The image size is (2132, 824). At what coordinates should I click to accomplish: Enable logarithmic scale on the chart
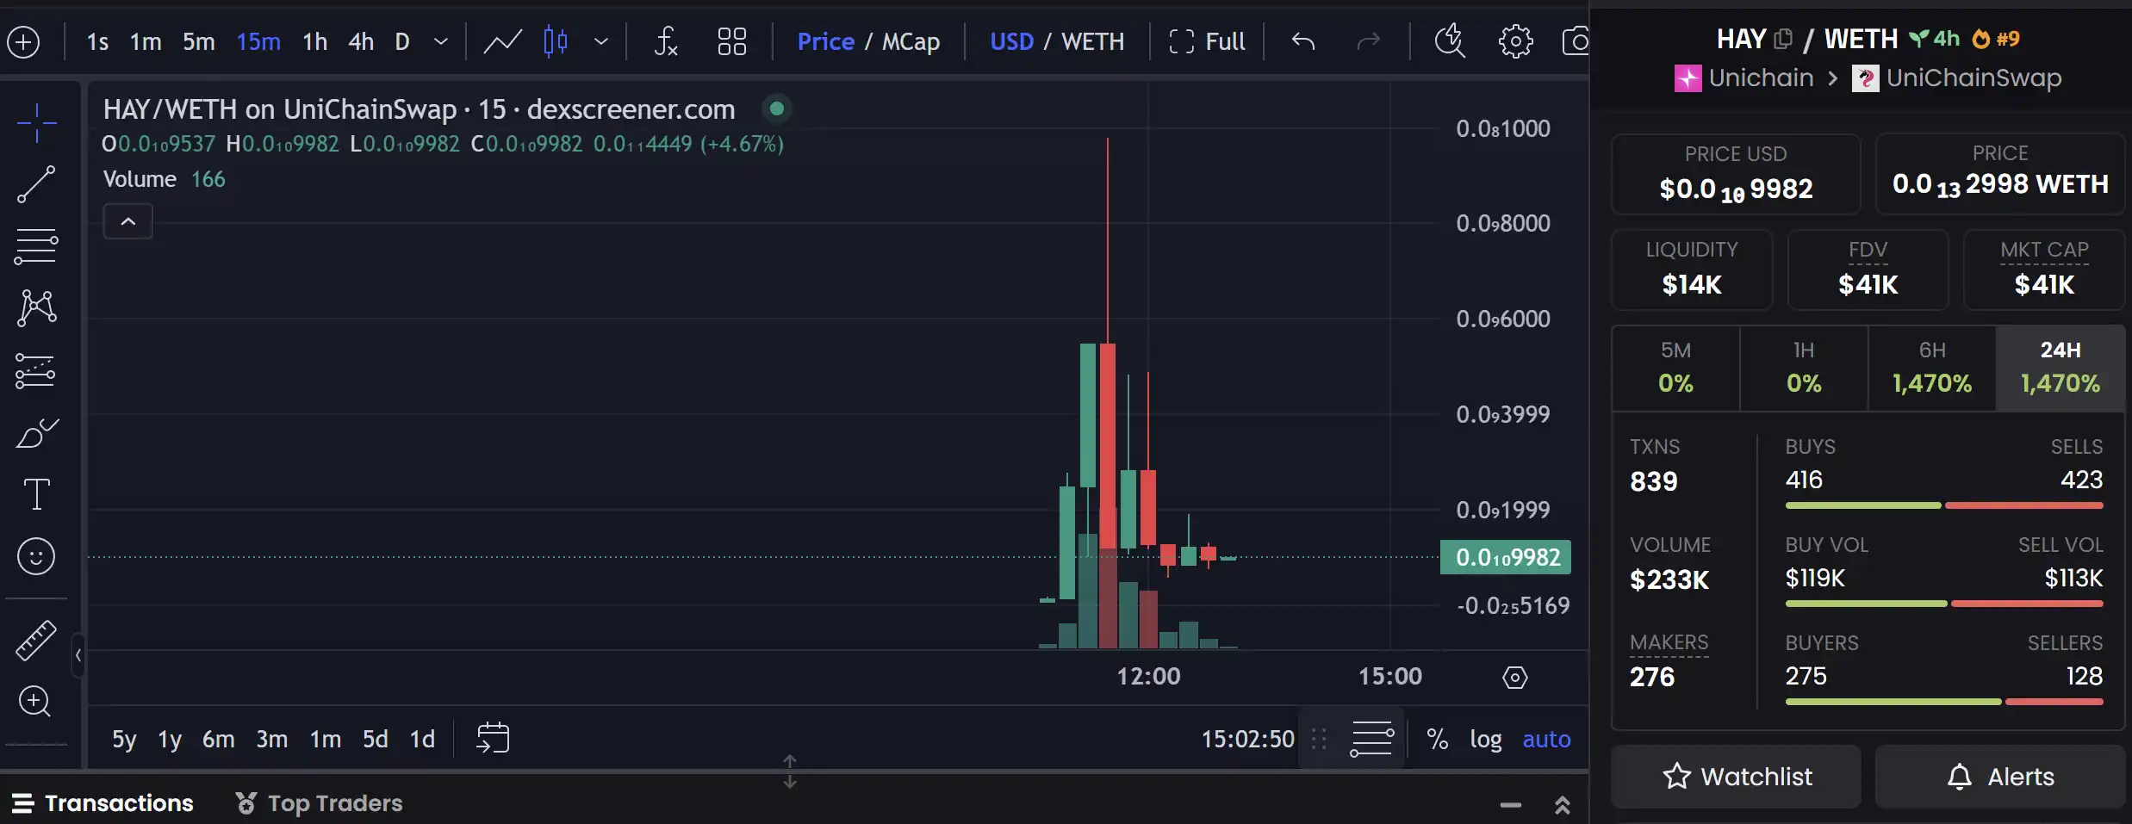coord(1486,739)
